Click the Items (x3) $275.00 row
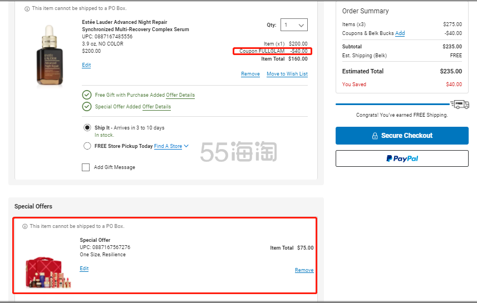Viewport: 477px width, 303px height. tap(402, 24)
